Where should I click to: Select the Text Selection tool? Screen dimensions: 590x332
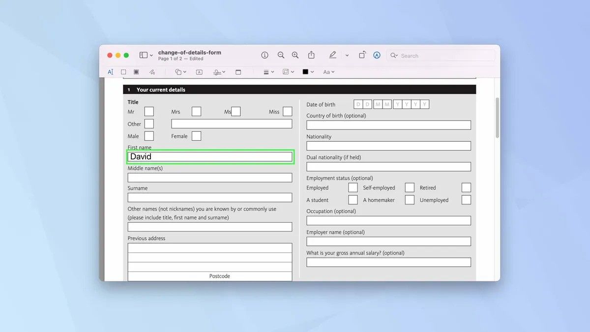(x=111, y=72)
